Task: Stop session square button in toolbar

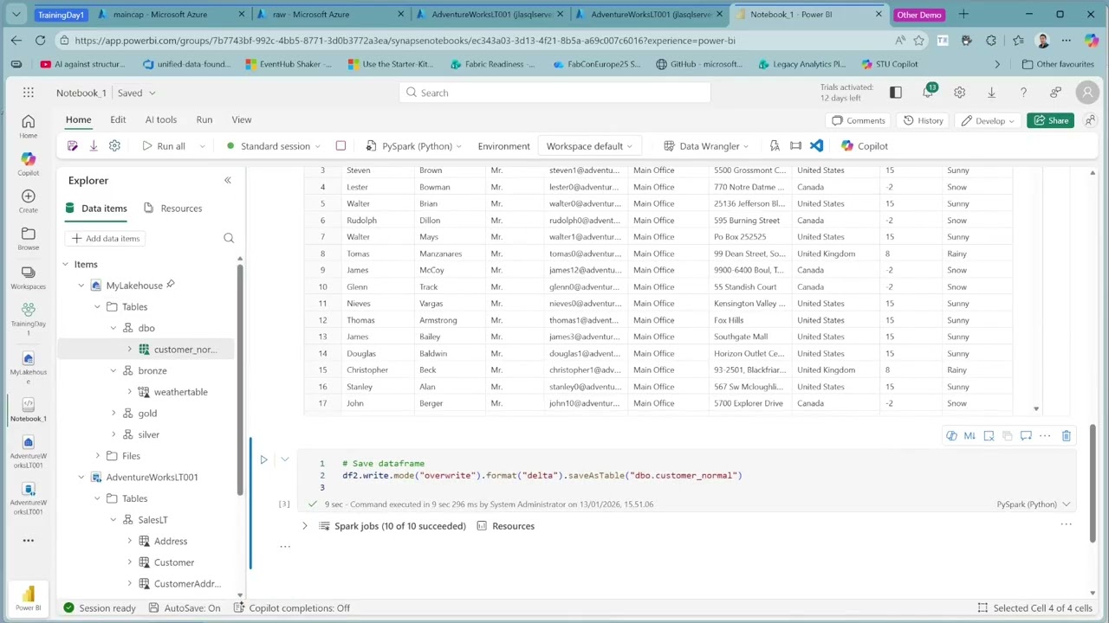Action: (x=340, y=146)
